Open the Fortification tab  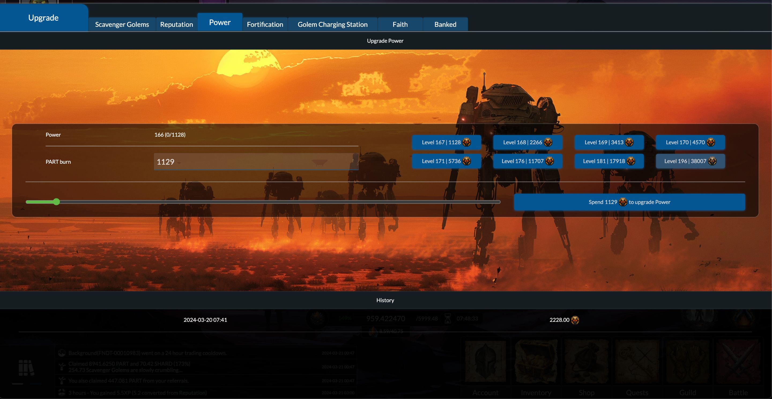(265, 24)
